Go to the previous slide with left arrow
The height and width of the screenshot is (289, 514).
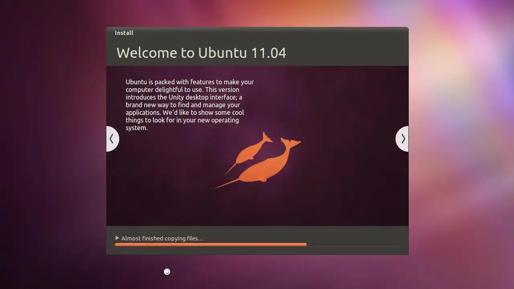(112, 139)
